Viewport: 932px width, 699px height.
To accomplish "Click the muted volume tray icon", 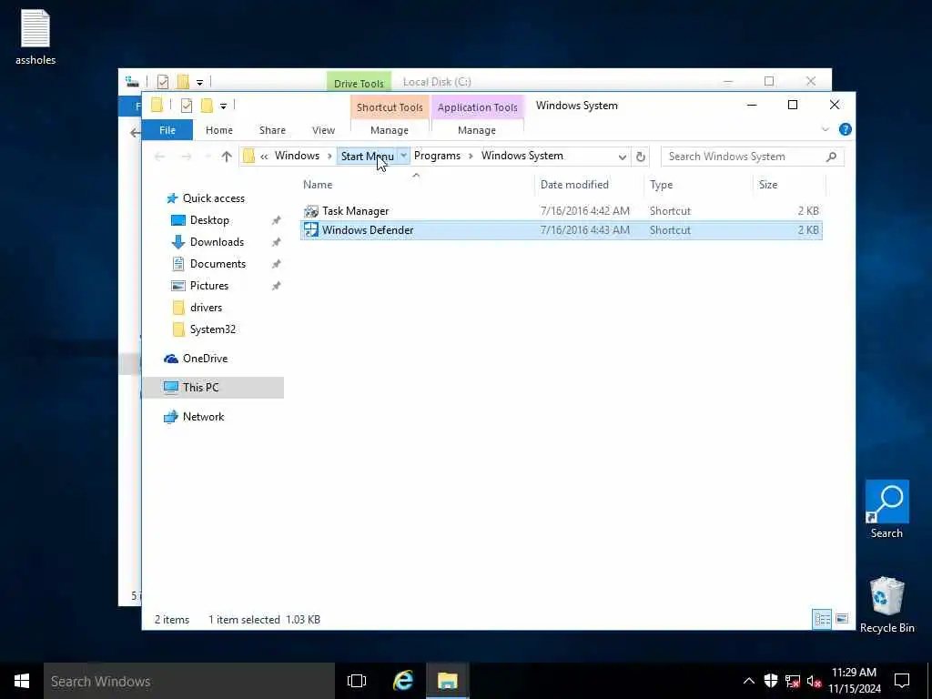I will [815, 682].
